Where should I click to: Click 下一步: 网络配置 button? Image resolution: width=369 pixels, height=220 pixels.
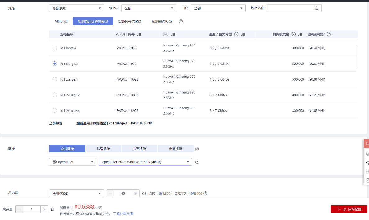pos(349,209)
